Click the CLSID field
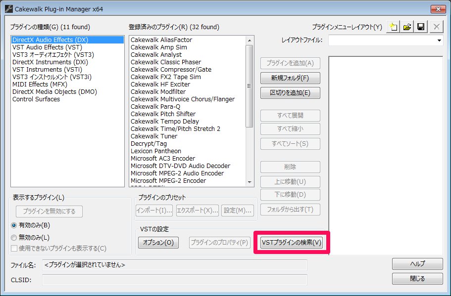The height and width of the screenshot is (296, 451). tap(175, 280)
